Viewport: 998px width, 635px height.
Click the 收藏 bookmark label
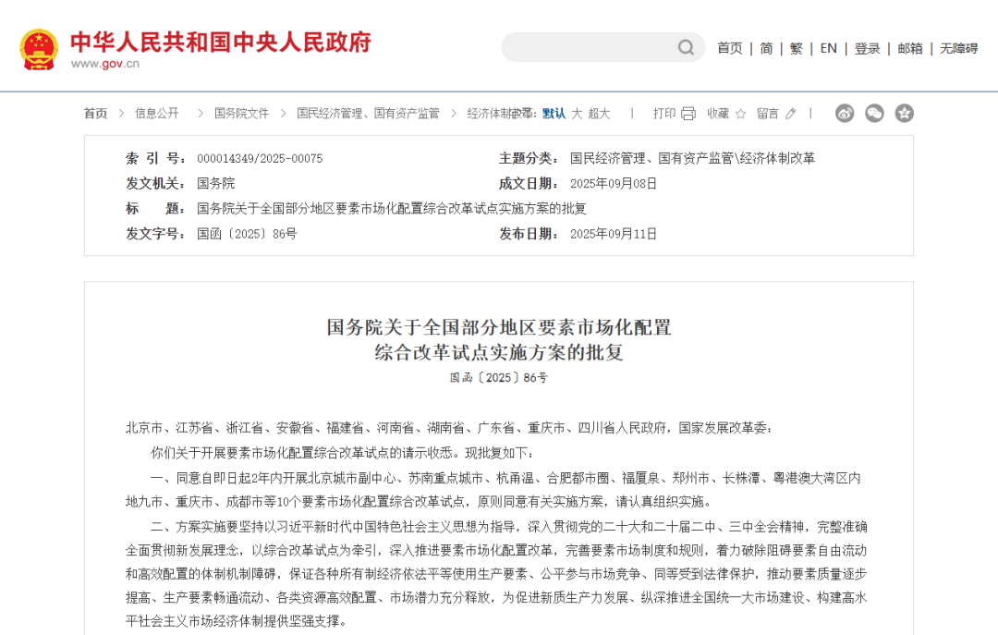point(718,114)
